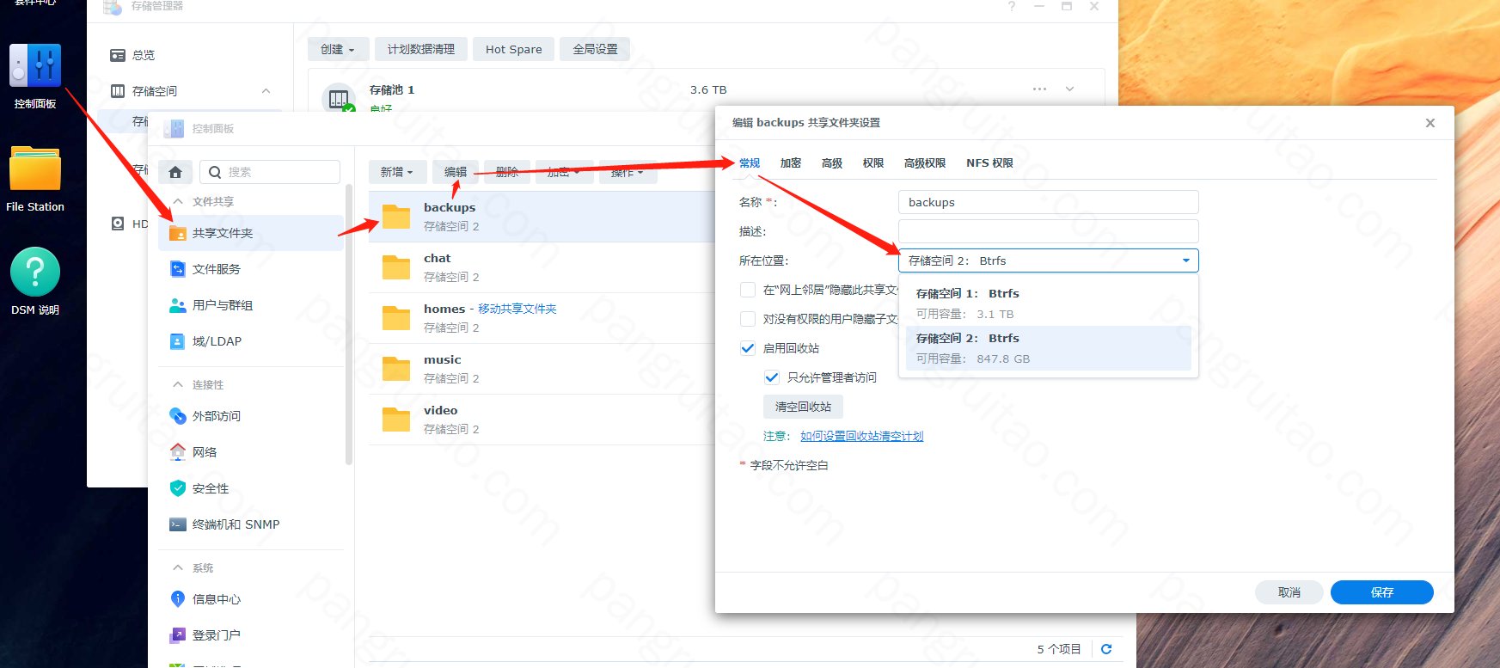Click the 存储池 1 pool icon
This screenshot has height=668, width=1500.
pos(339,99)
